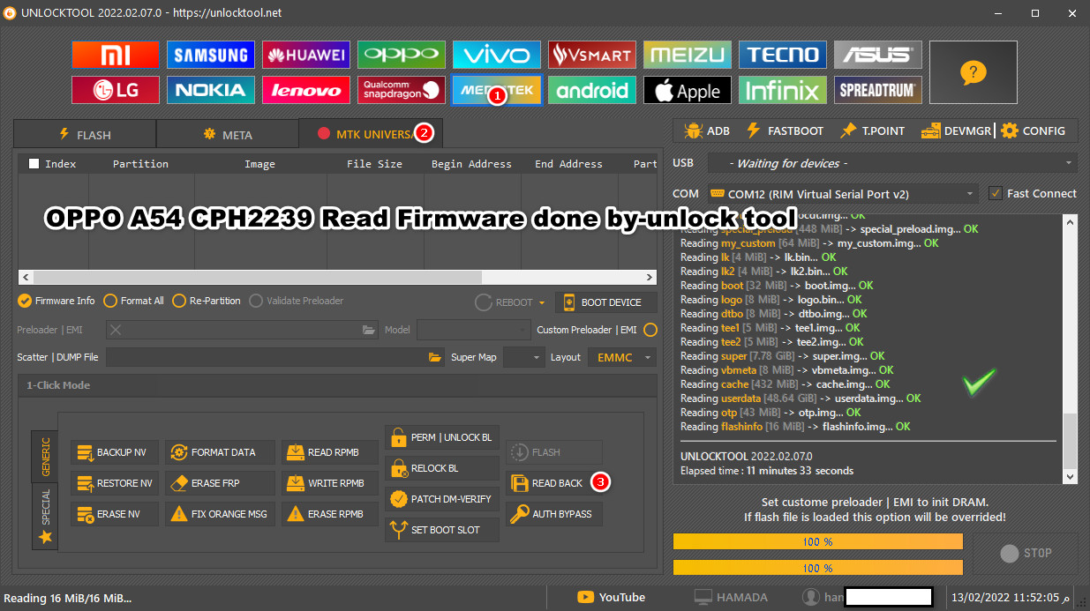Toggle the Fast Connect checkbox
The width and height of the screenshot is (1090, 611).
[x=996, y=193]
